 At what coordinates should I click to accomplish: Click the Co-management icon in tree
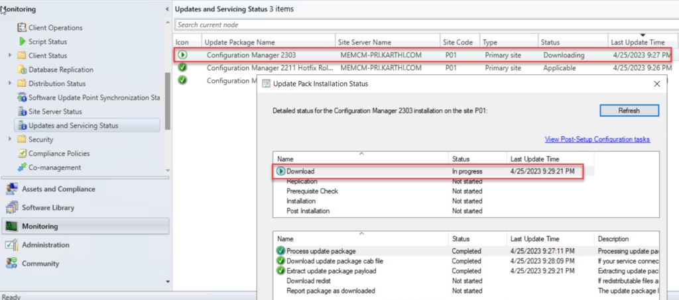(22, 168)
